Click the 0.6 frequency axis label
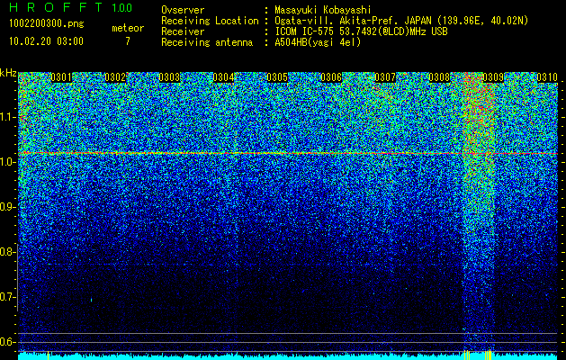Screen dimensions: 566x360 pos(8,342)
